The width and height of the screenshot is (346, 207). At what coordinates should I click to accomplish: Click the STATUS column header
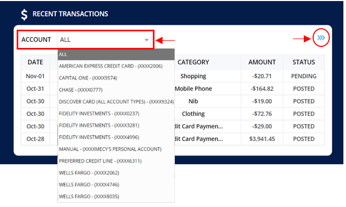pyautogui.click(x=304, y=62)
